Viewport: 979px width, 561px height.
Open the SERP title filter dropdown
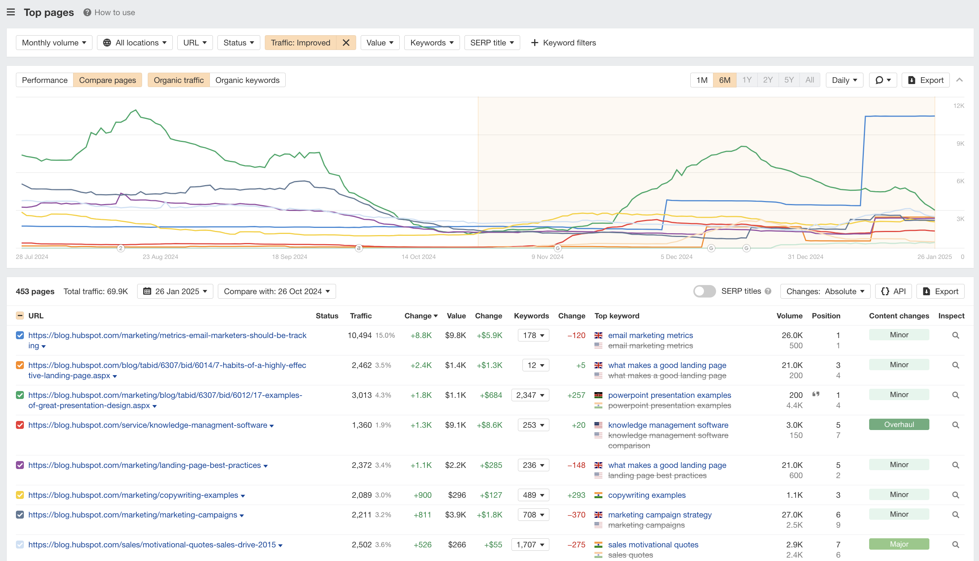[492, 42]
